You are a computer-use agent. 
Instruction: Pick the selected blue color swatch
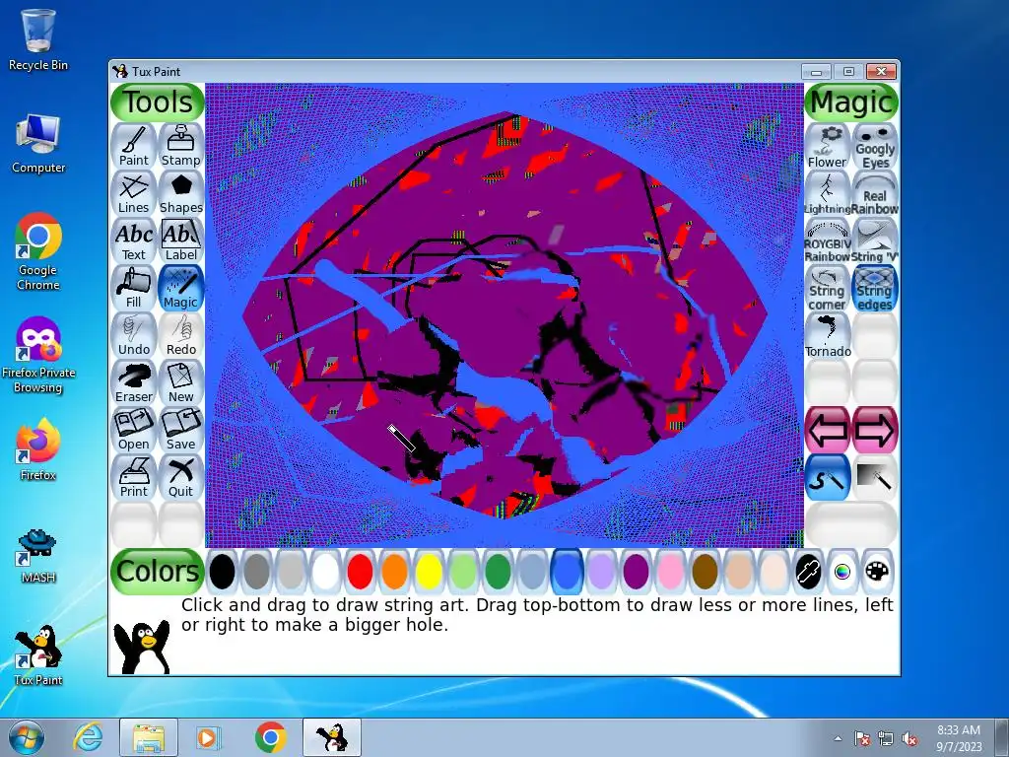[x=567, y=571]
